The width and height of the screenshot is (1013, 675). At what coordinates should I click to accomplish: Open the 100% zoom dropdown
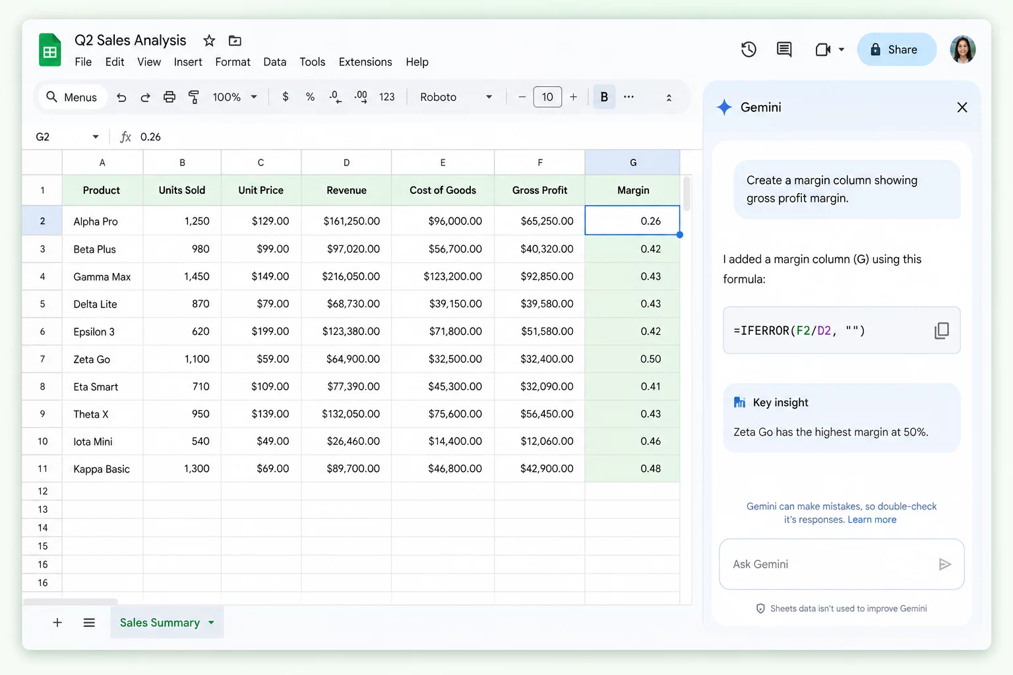234,97
